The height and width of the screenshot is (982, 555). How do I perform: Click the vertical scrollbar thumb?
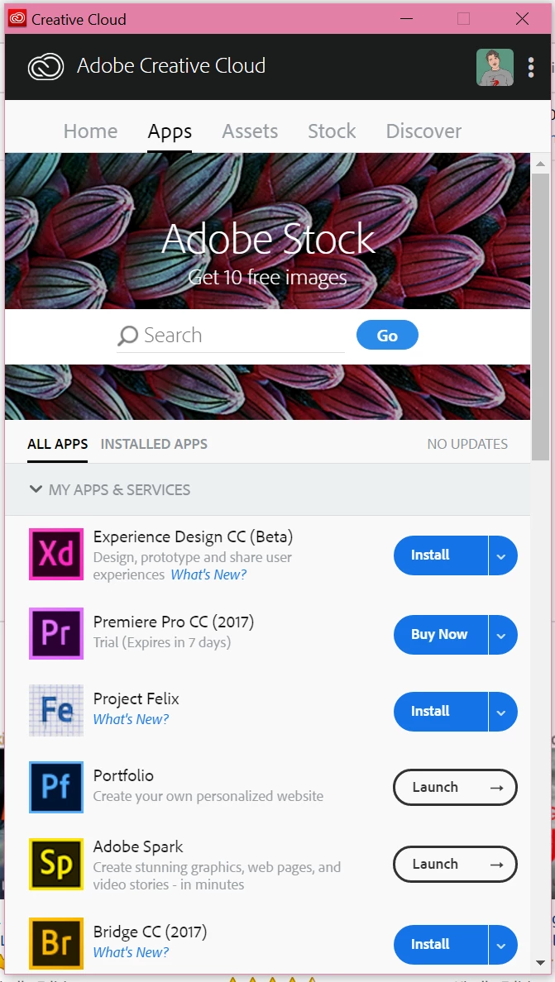pyautogui.click(x=539, y=314)
